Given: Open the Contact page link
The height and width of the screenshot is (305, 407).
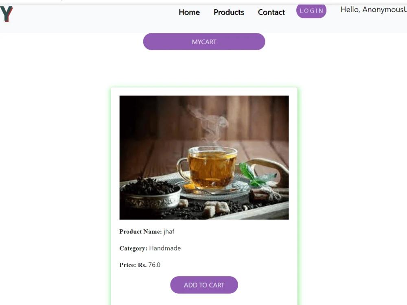Looking at the screenshot, I should [271, 12].
